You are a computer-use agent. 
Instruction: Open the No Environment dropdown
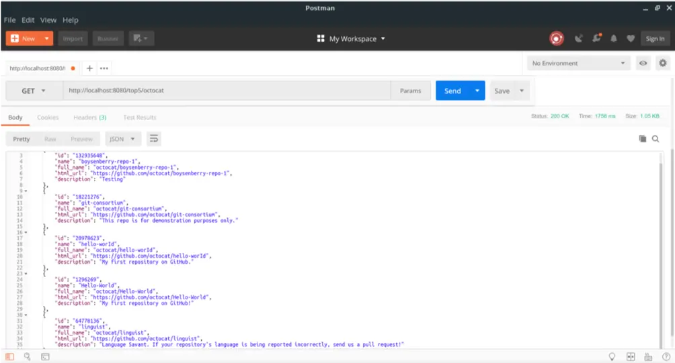579,63
